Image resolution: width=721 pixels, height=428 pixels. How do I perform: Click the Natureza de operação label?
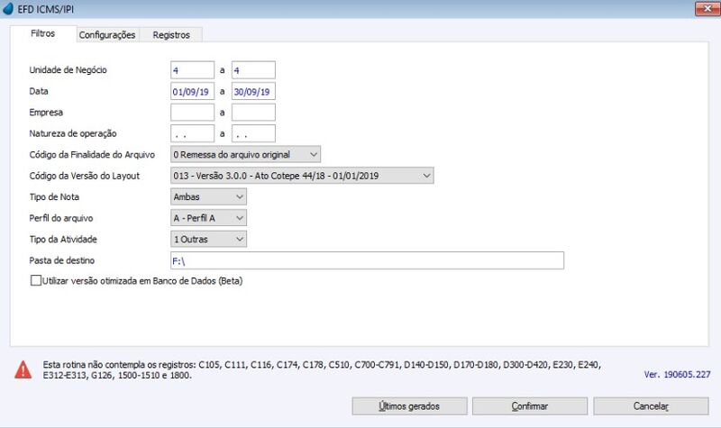[73, 133]
